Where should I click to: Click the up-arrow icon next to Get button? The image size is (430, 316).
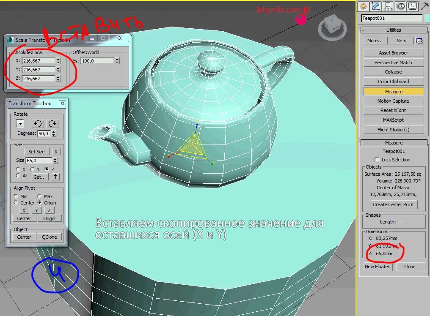tap(55, 177)
